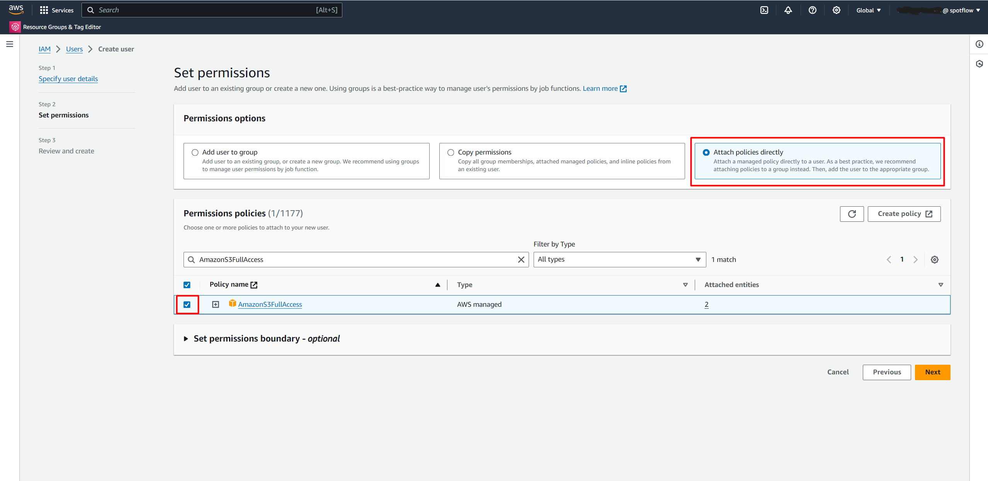Open the Global region dropdown

869,10
